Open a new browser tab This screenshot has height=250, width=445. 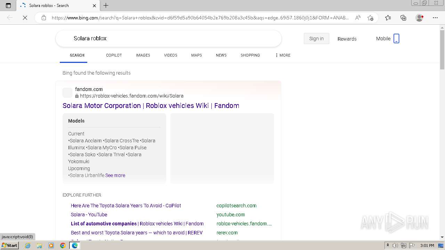pyautogui.click(x=106, y=5)
